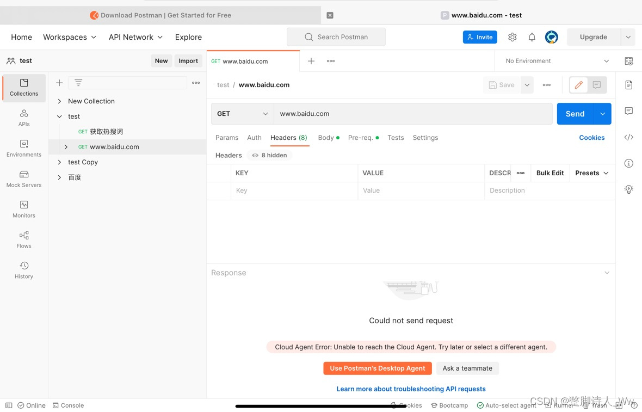Switch to the Body tab
Image resolution: width=642 pixels, height=412 pixels.
[329, 138]
